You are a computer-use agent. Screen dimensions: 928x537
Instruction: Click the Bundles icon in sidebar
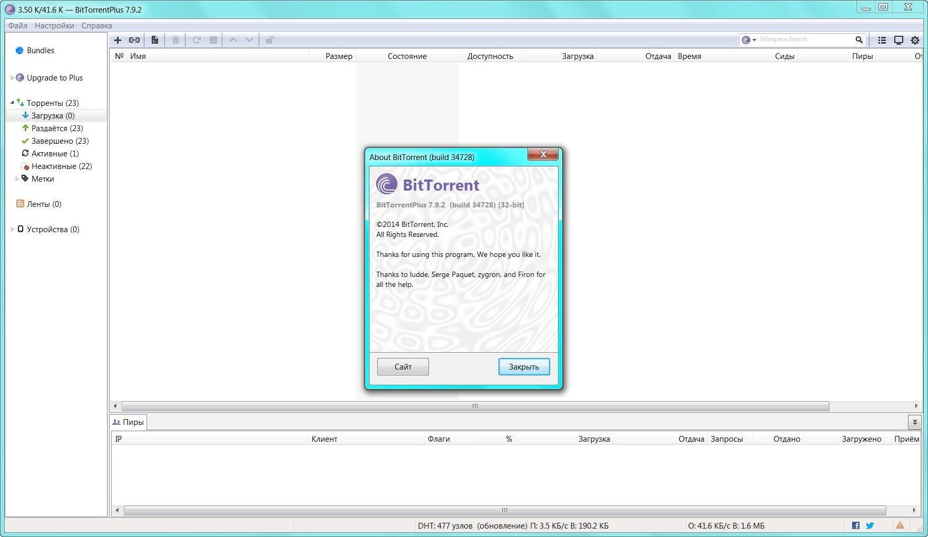19,51
